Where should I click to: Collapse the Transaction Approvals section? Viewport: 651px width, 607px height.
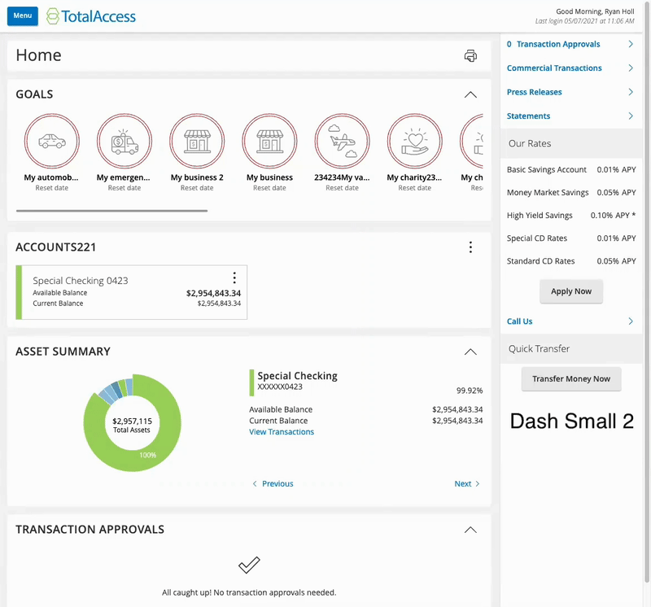tap(470, 530)
